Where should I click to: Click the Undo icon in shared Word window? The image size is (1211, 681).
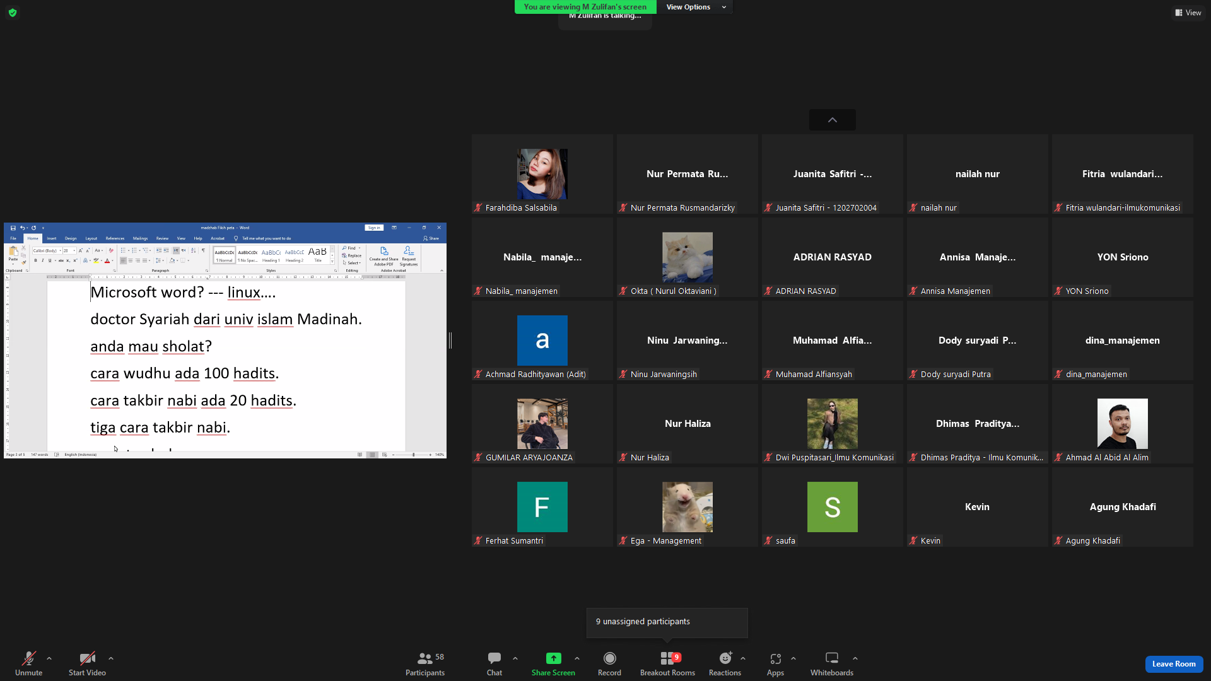coord(22,228)
